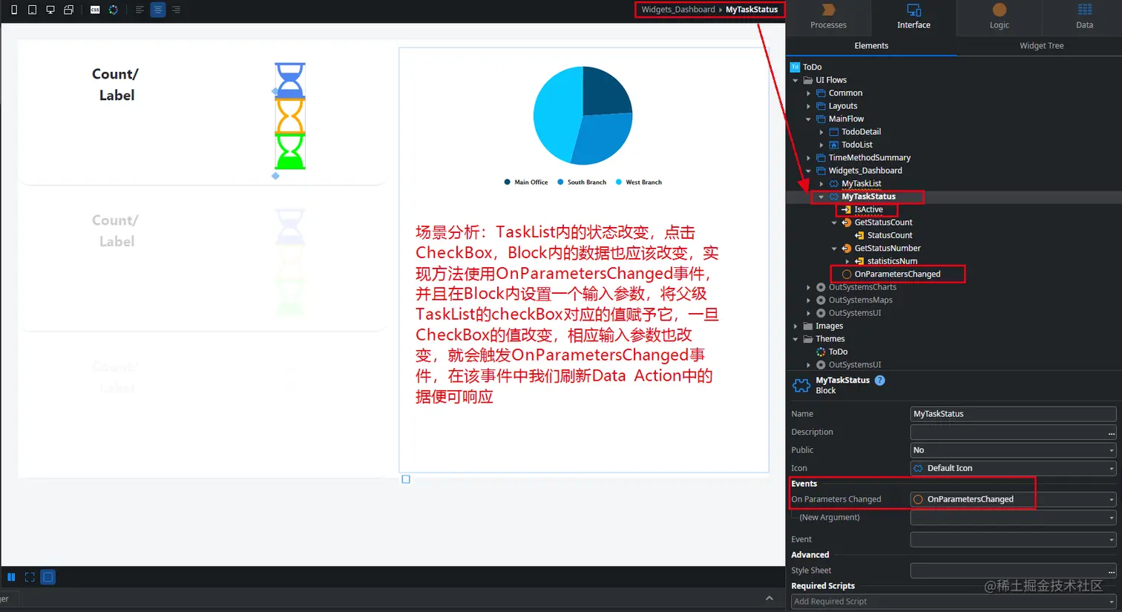The height and width of the screenshot is (612, 1122).
Task: Align content to the left
Action: 140,10
